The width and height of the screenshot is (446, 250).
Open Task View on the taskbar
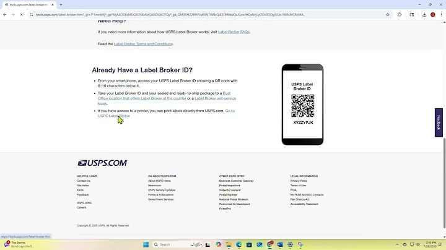click(x=208, y=244)
